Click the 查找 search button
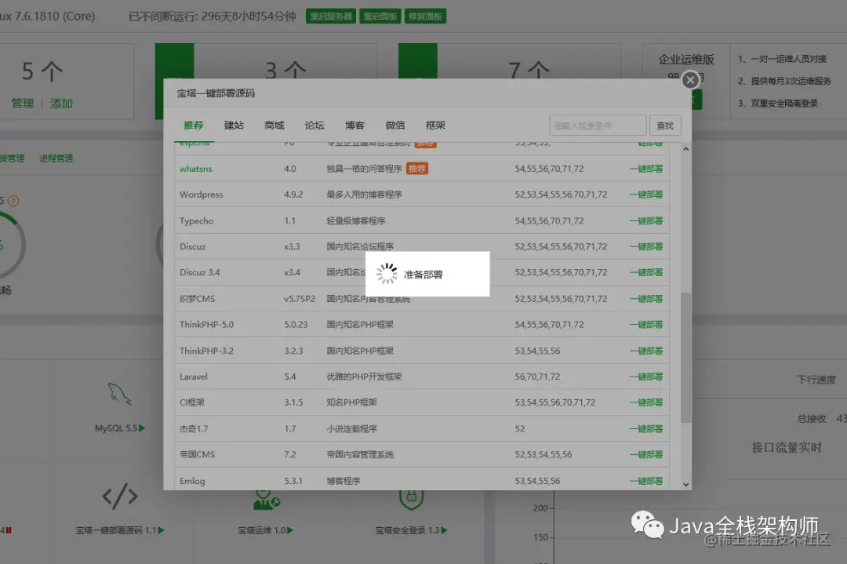847x564 pixels. point(665,126)
